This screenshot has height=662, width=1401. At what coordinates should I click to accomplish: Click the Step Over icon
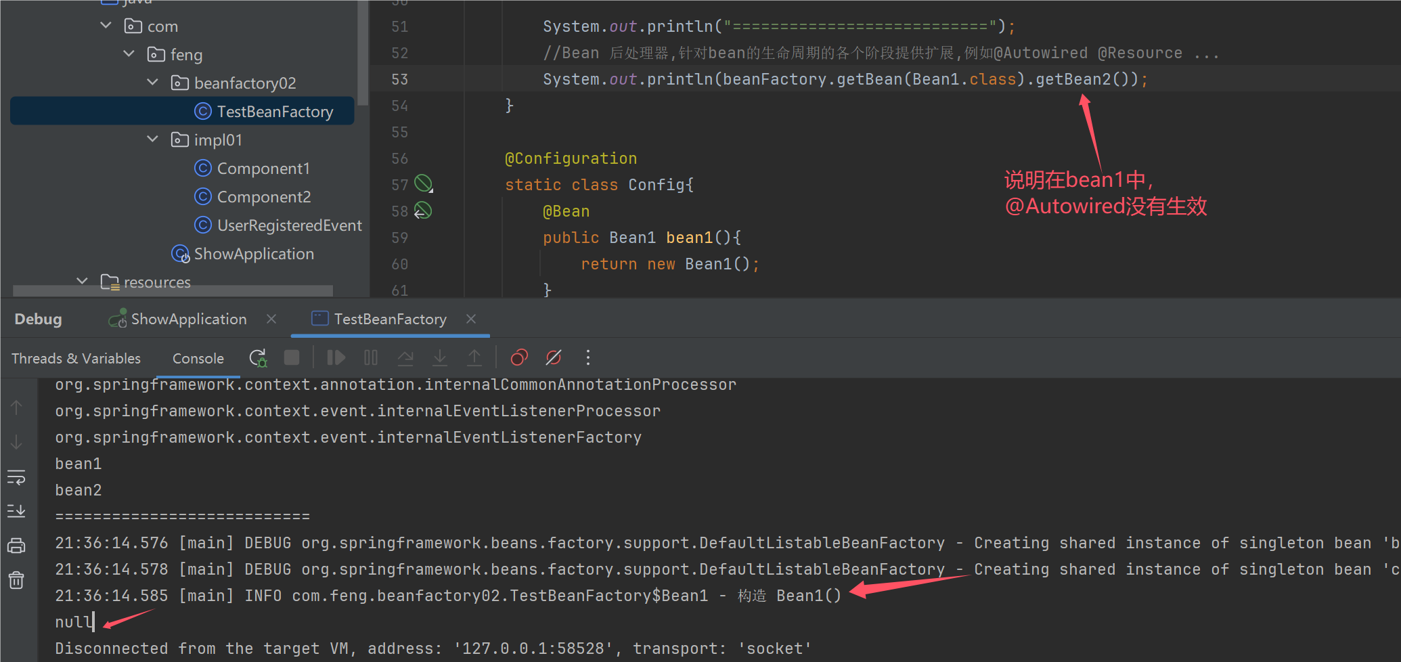[x=405, y=357]
